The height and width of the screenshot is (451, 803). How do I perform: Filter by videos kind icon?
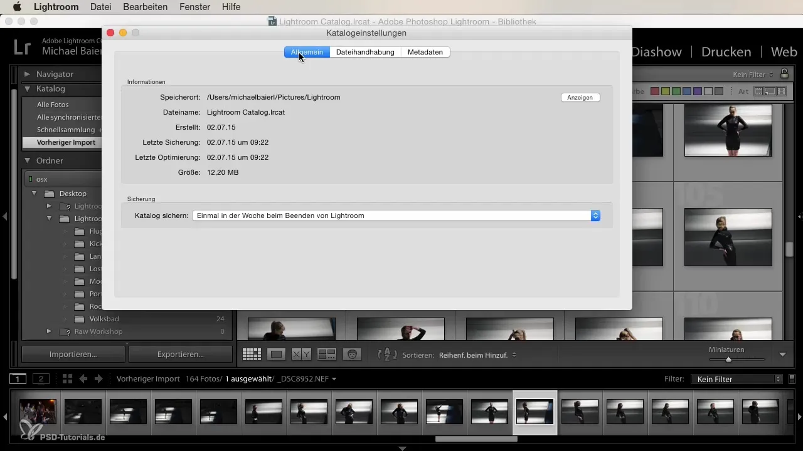pyautogui.click(x=781, y=91)
